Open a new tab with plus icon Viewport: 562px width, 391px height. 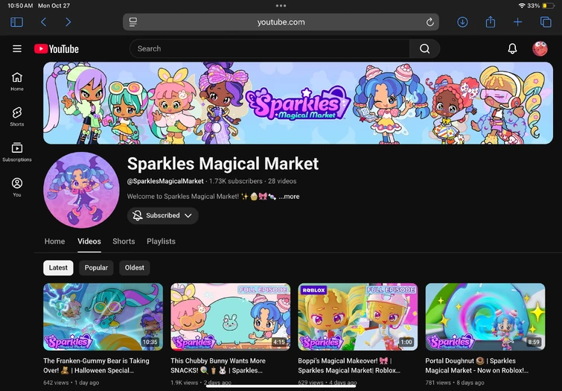pyautogui.click(x=517, y=22)
